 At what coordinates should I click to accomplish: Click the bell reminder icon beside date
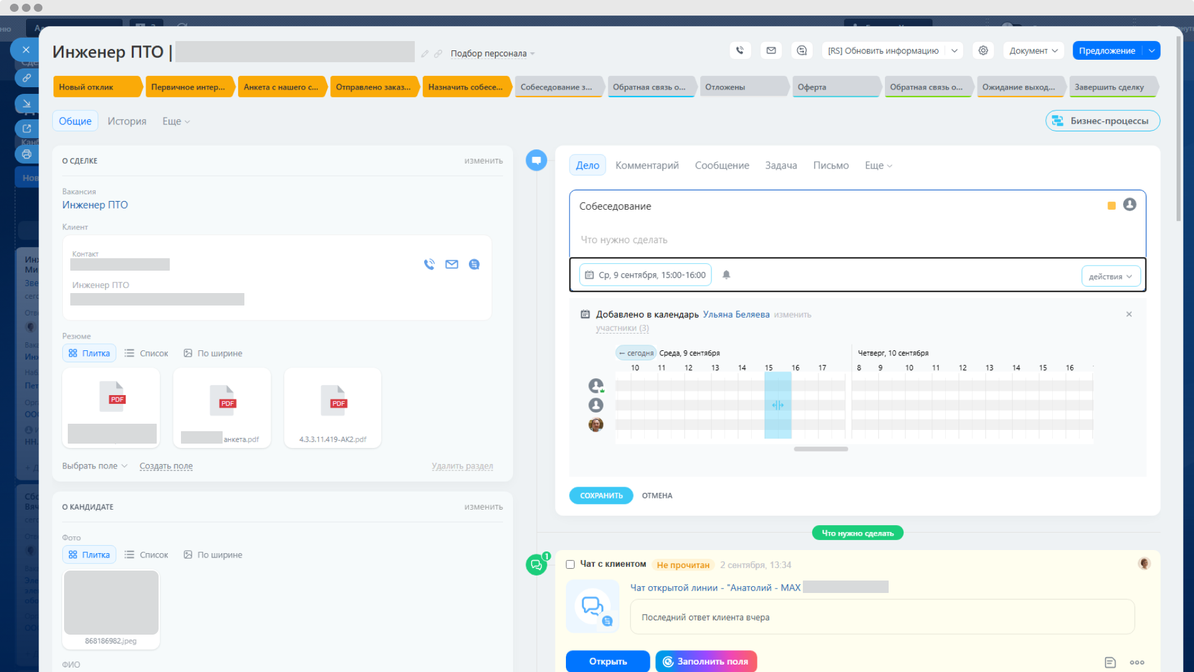(x=726, y=274)
